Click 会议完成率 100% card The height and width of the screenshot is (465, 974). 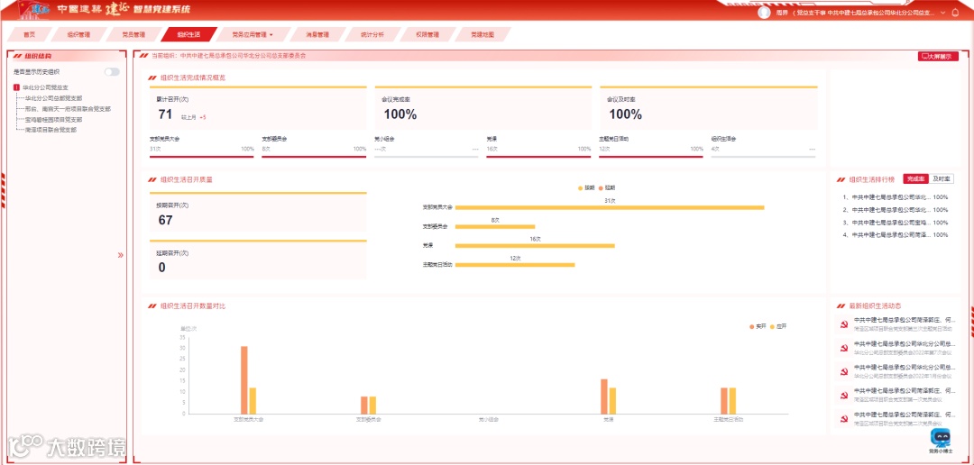483,108
